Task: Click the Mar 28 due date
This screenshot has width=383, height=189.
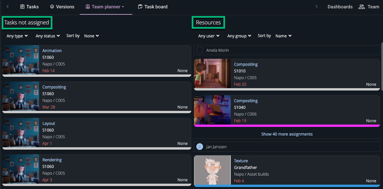Action: tap(49, 107)
